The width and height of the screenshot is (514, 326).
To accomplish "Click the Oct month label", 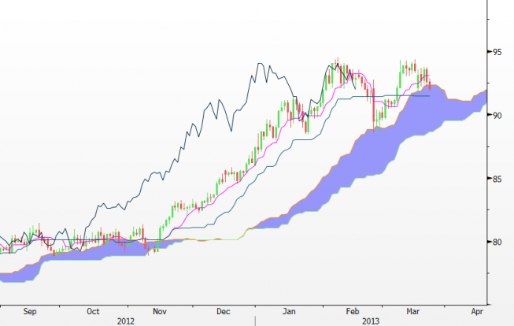I will [93, 312].
